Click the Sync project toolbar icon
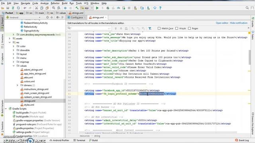The height and width of the screenshot is (143, 255). pos(13,8)
